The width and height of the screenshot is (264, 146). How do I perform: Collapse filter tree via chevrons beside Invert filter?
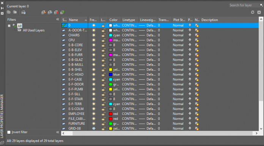[58, 132]
